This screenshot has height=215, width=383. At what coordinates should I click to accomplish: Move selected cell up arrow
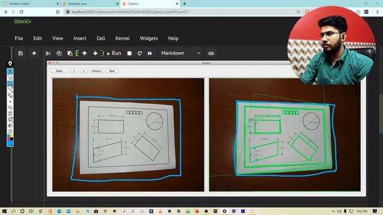pyautogui.click(x=84, y=53)
